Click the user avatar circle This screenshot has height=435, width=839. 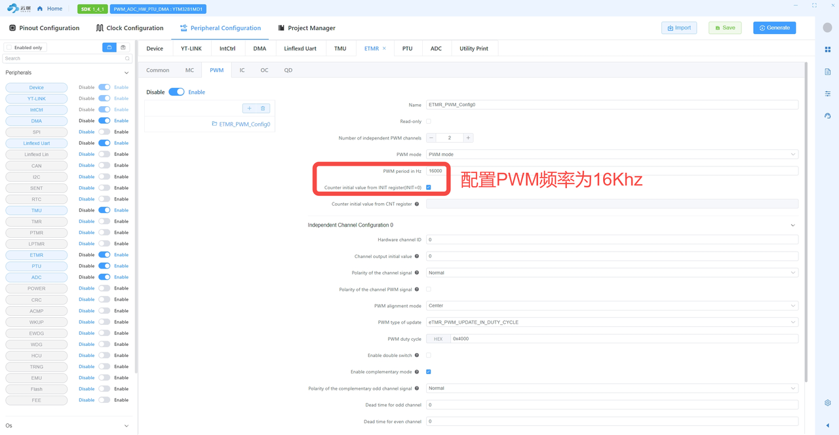[x=827, y=28]
